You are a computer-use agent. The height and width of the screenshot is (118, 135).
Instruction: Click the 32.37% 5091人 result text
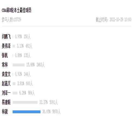[49, 102]
